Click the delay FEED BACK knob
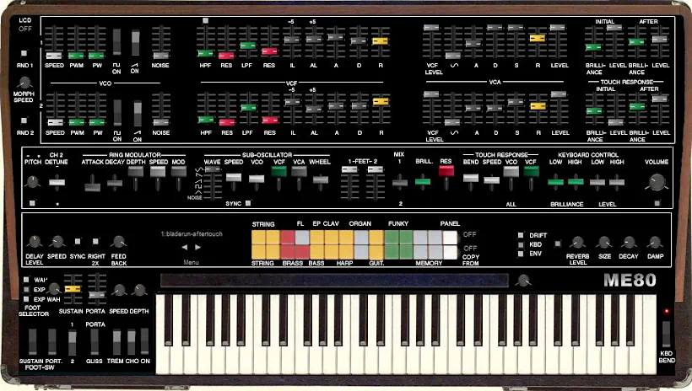The height and width of the screenshot is (391, 692). tap(118, 242)
